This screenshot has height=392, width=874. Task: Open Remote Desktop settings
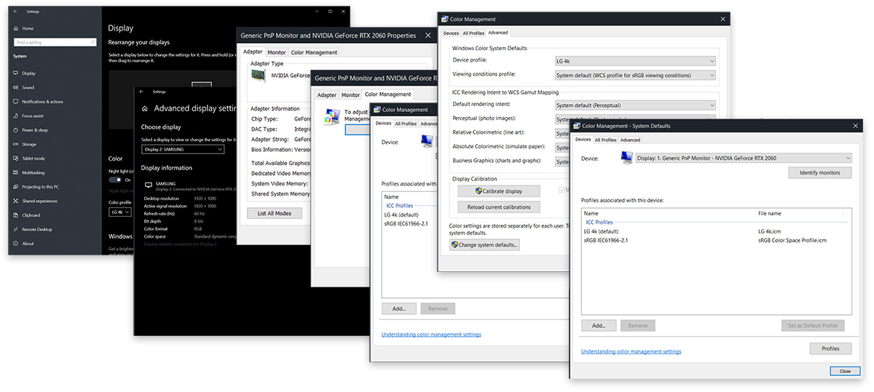coord(35,229)
